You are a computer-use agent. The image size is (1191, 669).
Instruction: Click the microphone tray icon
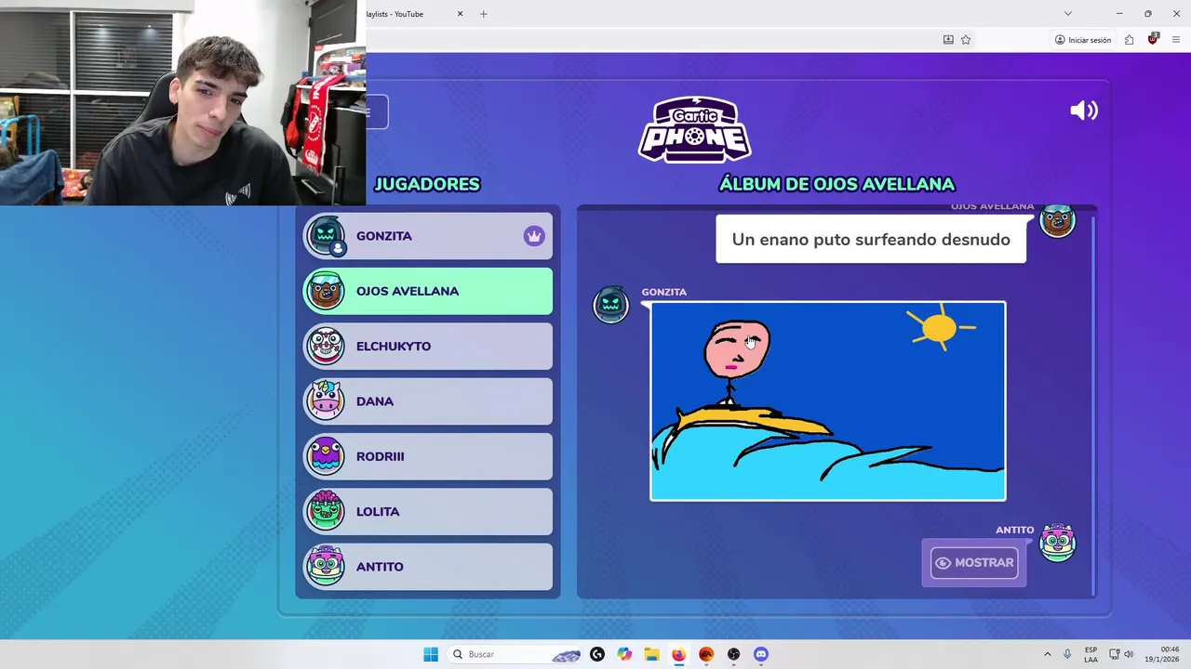point(1067,654)
